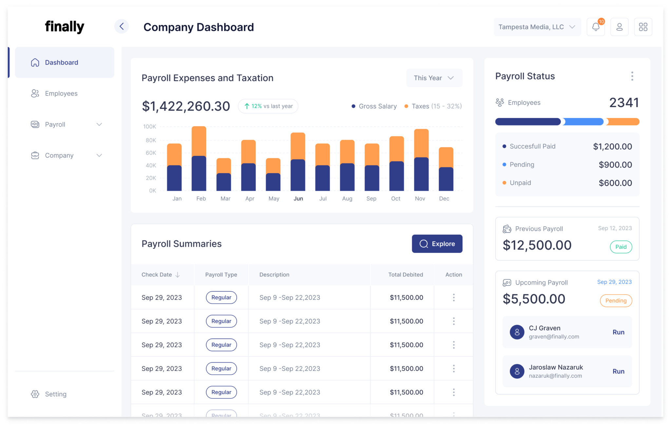Click the Setting gear icon

35,394
